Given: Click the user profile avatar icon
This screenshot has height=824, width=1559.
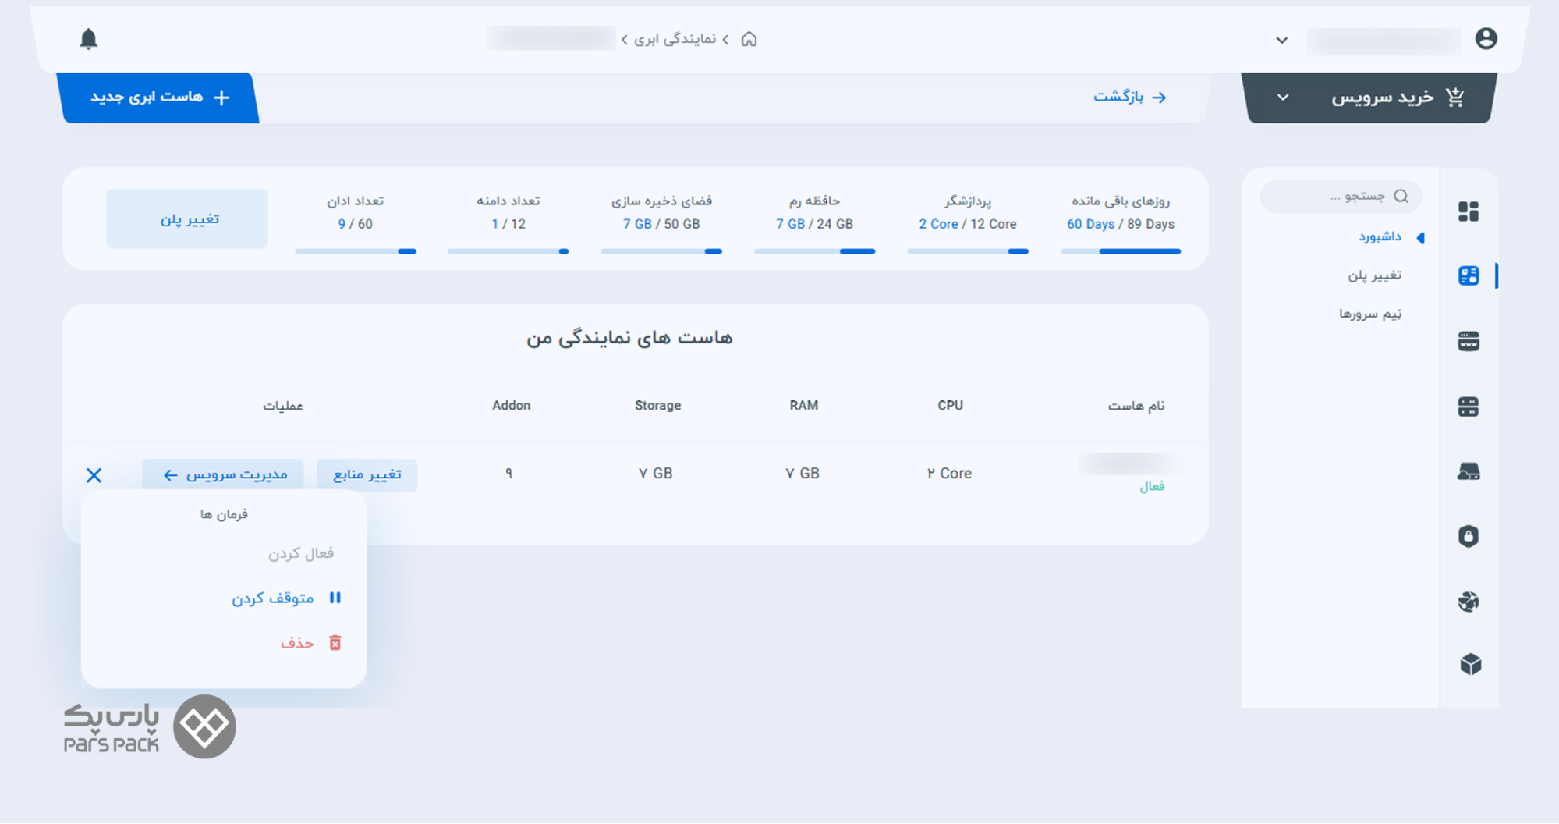Looking at the screenshot, I should (1486, 39).
